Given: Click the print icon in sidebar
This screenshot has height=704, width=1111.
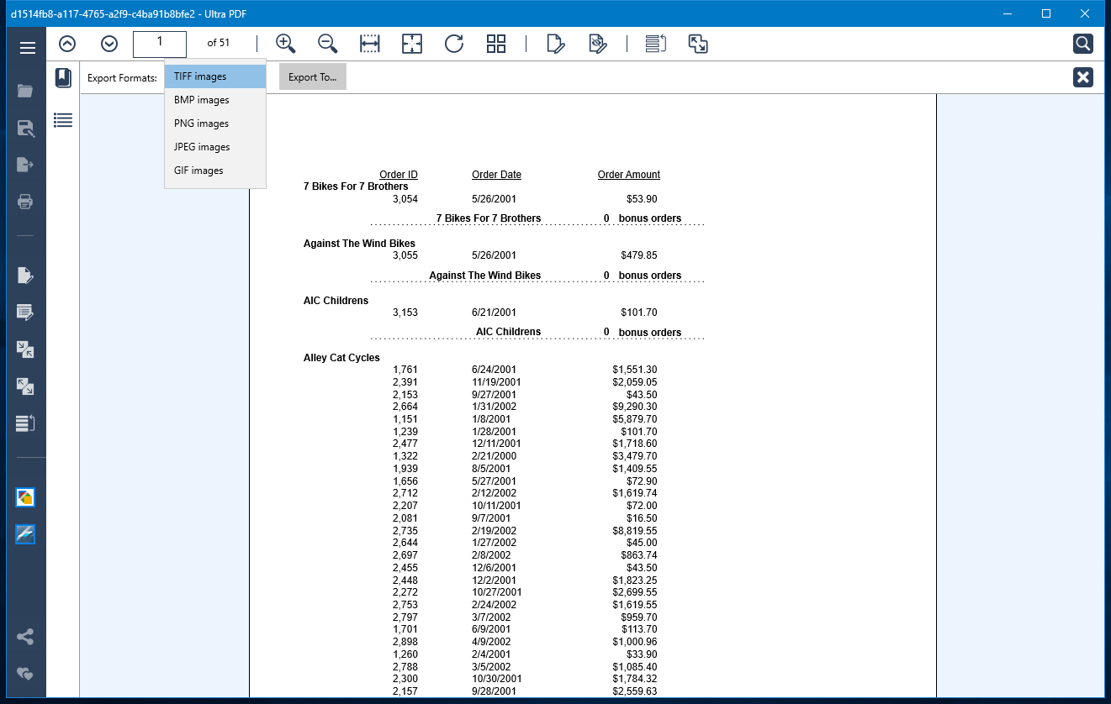Looking at the screenshot, I should click(25, 202).
